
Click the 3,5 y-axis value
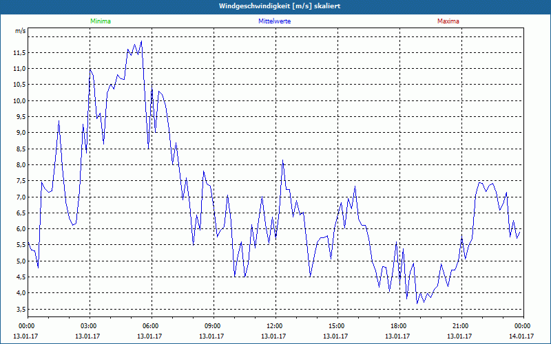(21, 309)
